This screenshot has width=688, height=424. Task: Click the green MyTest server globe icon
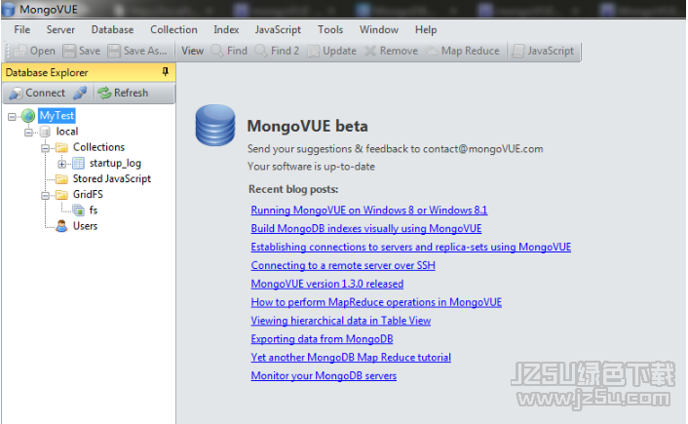point(28,116)
